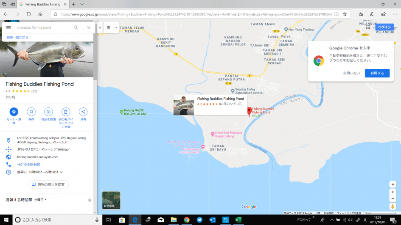Zoom out on the map
The image size is (401, 225).
pyautogui.click(x=393, y=198)
